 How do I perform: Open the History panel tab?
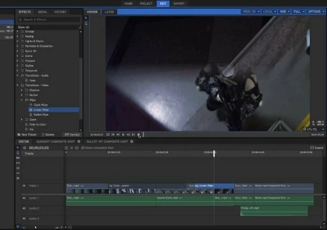pyautogui.click(x=60, y=12)
